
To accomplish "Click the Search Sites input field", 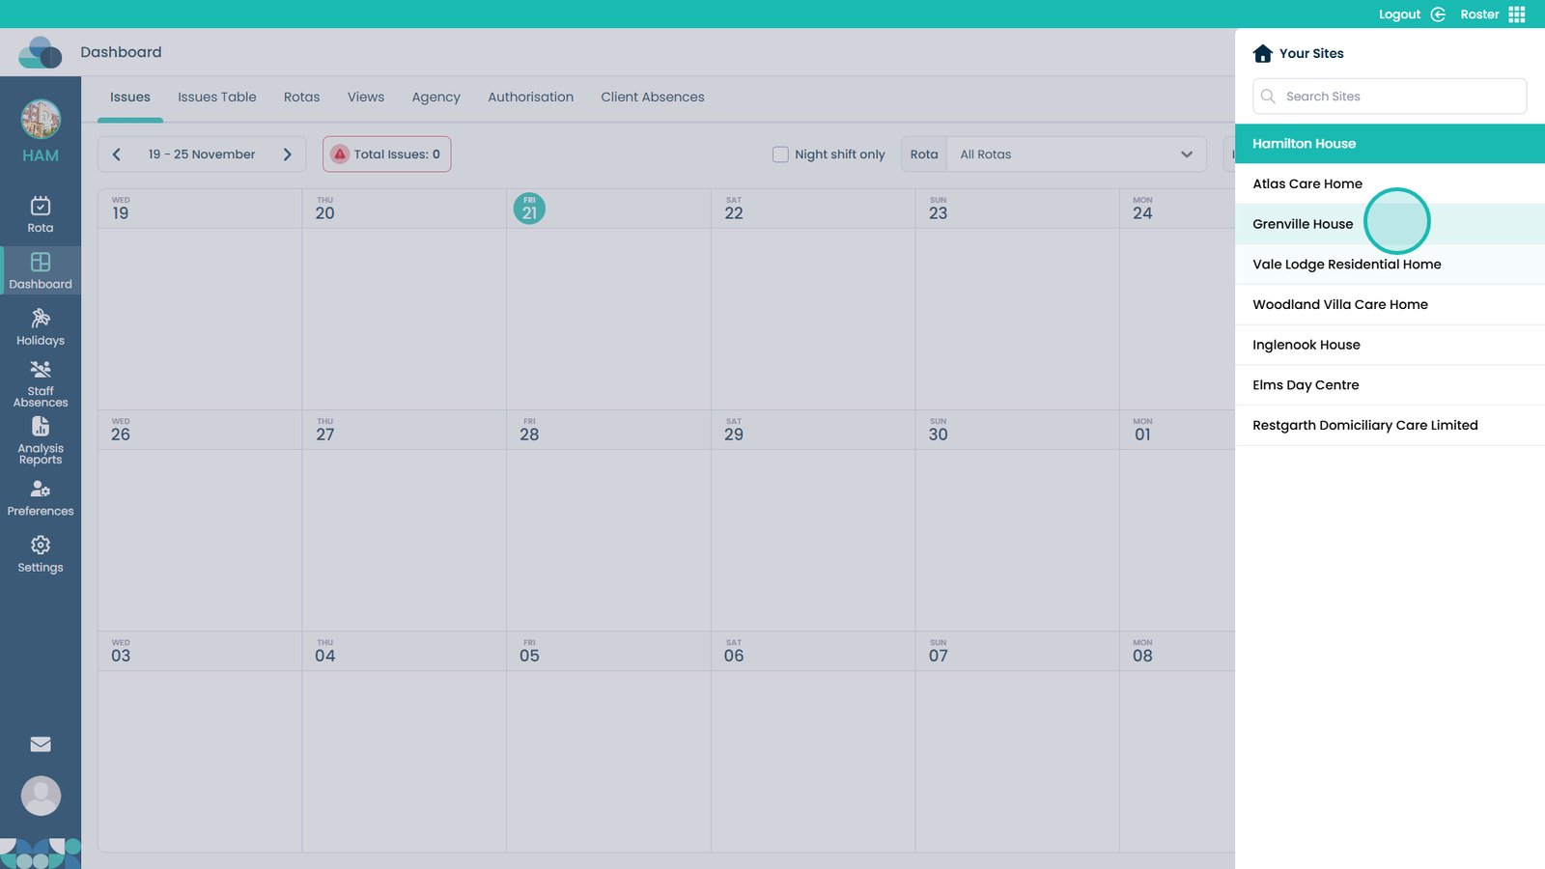I will [1390, 97].
